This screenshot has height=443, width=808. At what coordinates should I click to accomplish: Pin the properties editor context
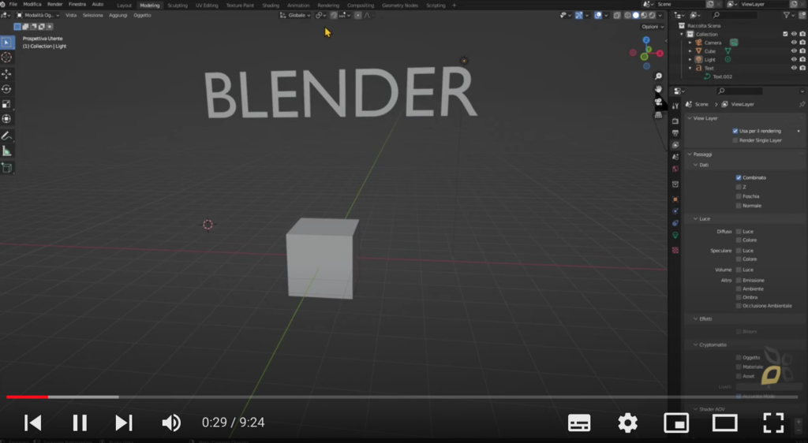(802, 105)
